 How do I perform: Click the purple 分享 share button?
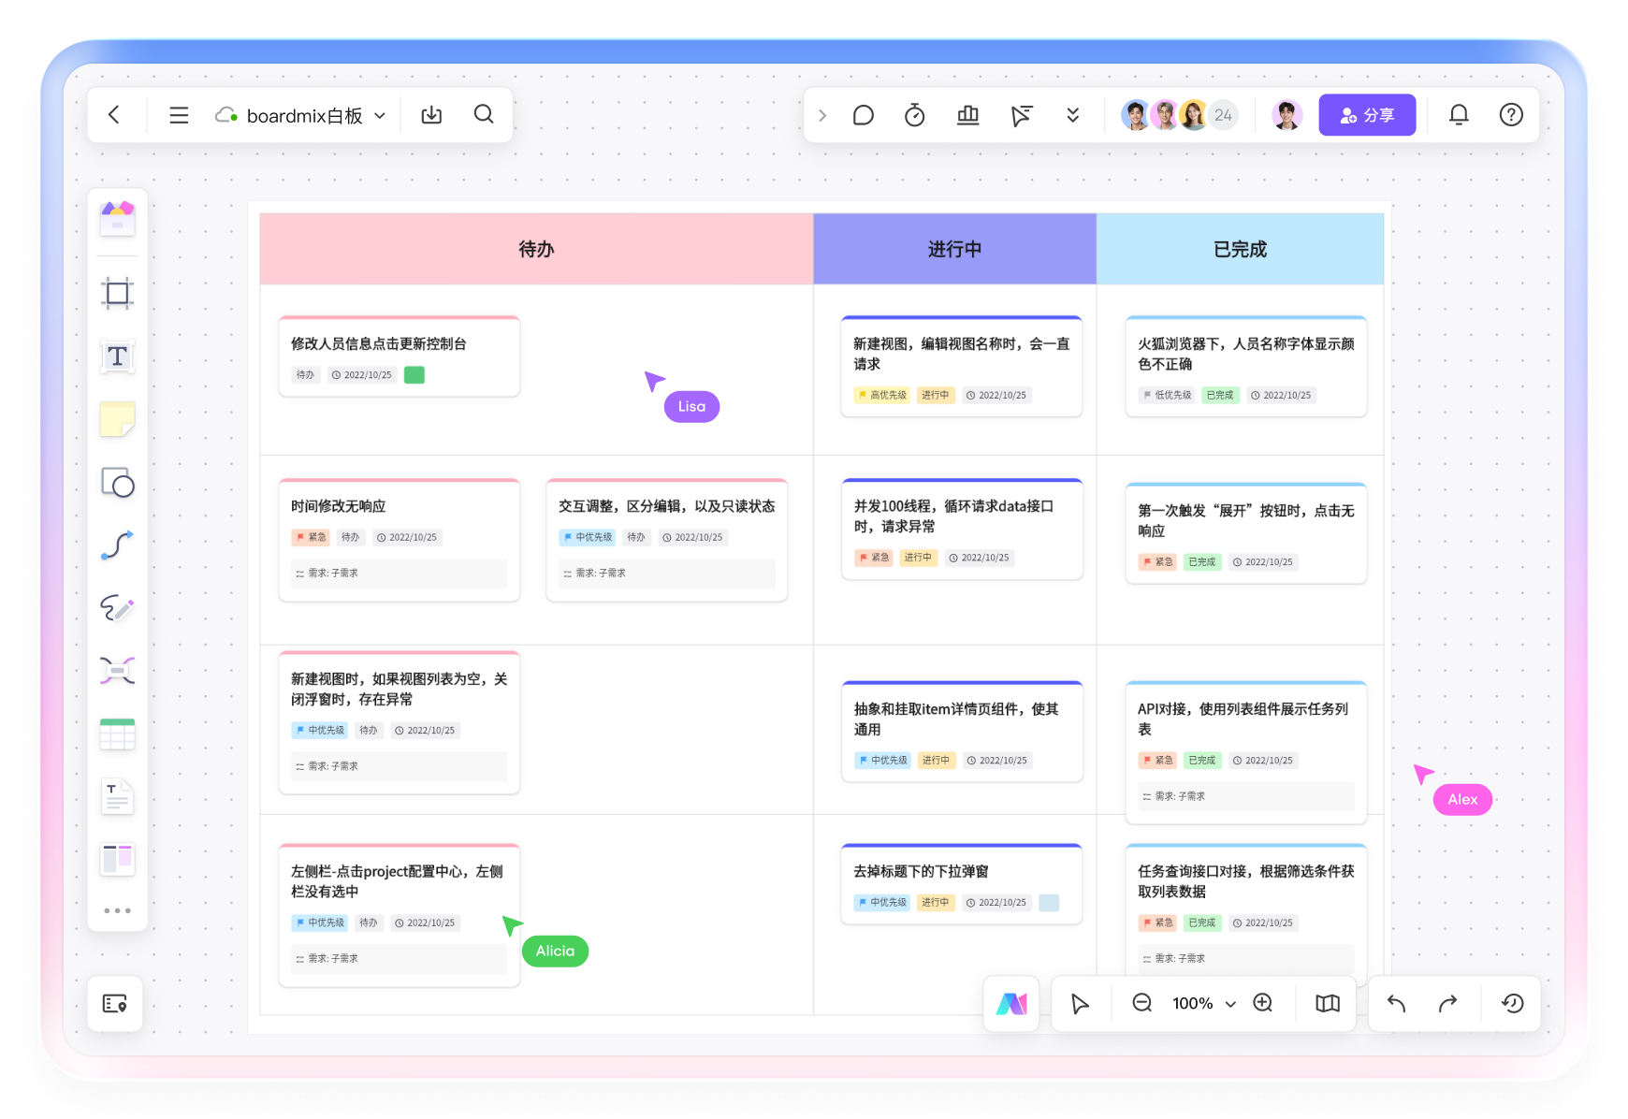(1366, 115)
